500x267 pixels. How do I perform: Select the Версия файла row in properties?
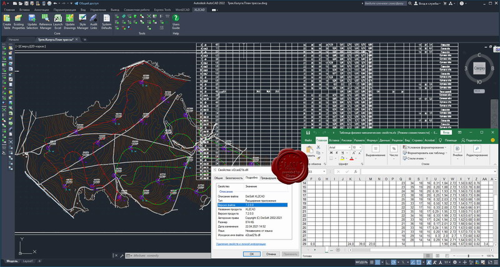[252, 205]
